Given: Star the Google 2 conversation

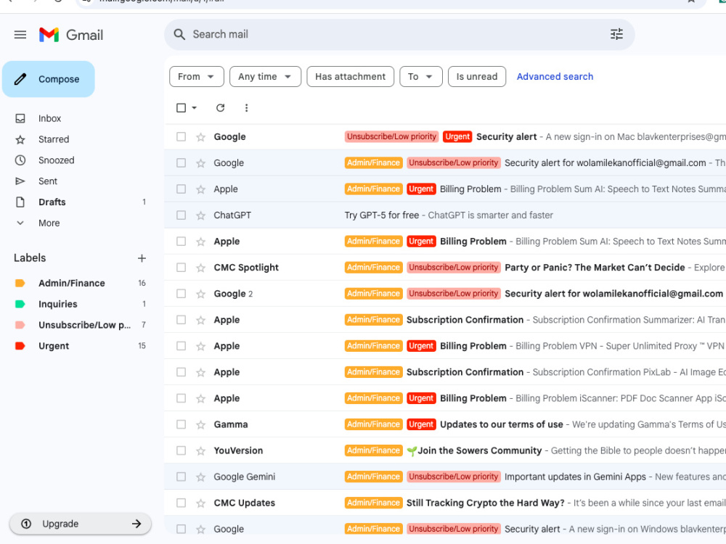Looking at the screenshot, I should click(x=200, y=294).
